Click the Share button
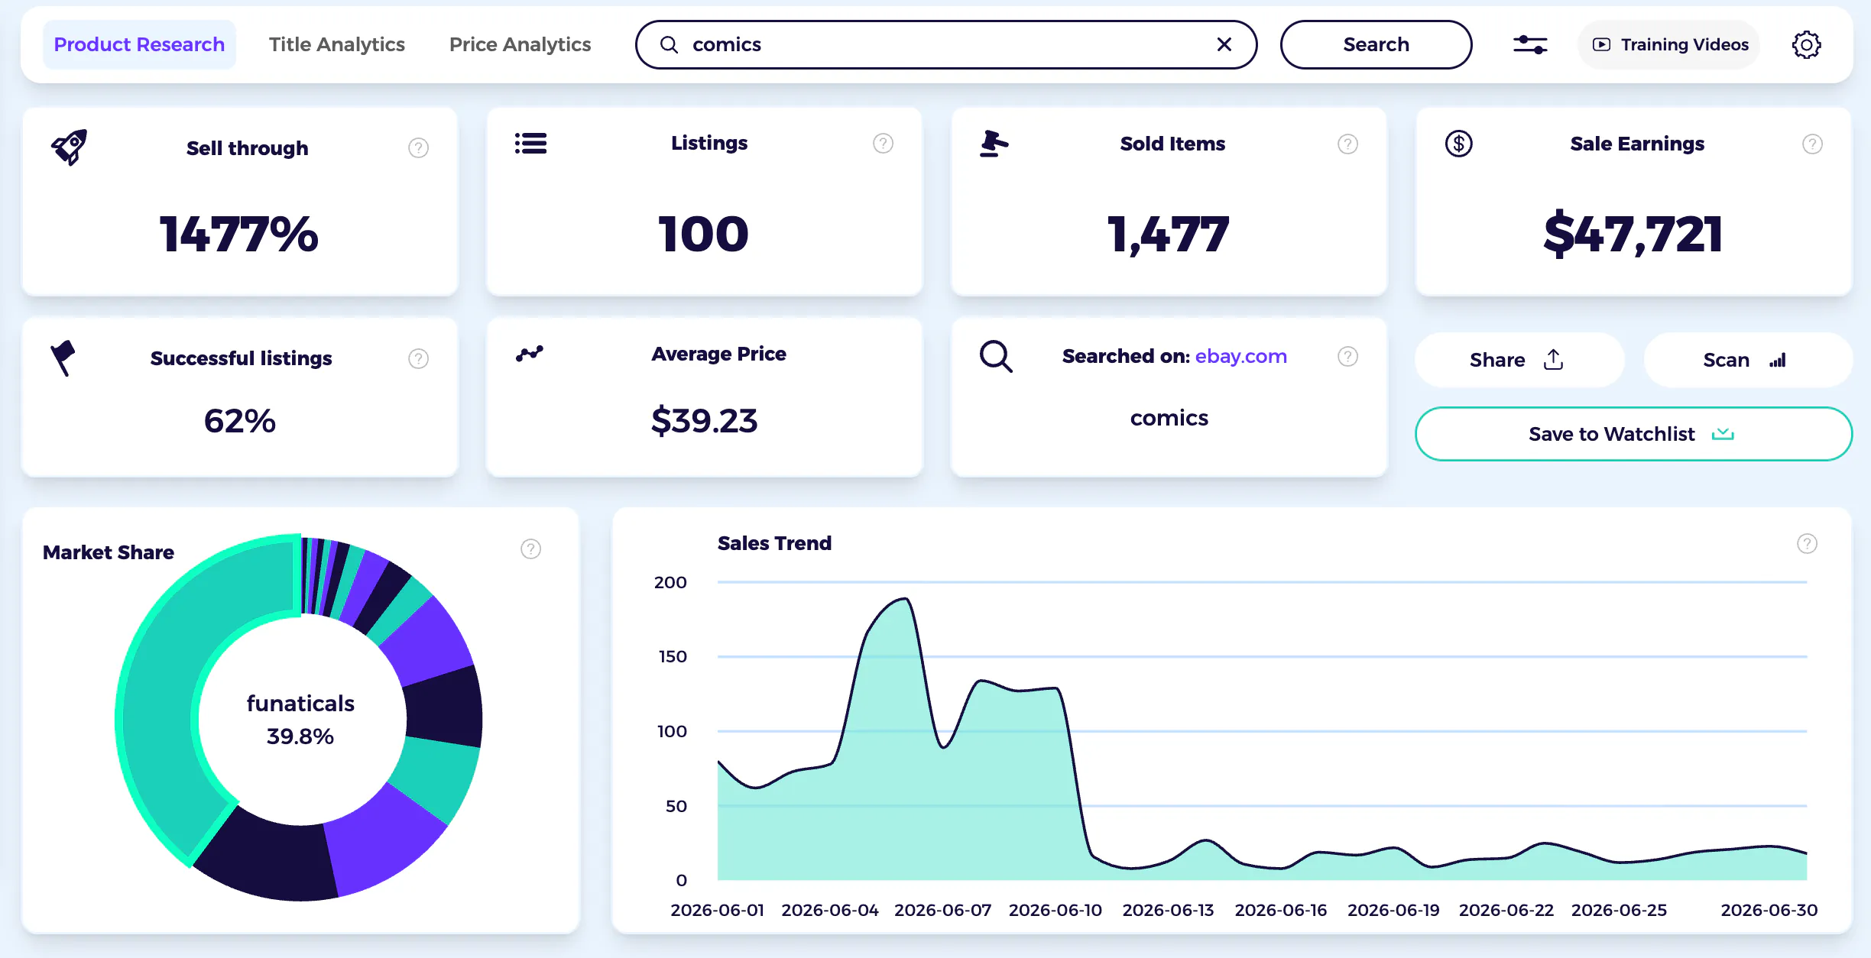Viewport: 1871px width, 958px height. (x=1519, y=359)
